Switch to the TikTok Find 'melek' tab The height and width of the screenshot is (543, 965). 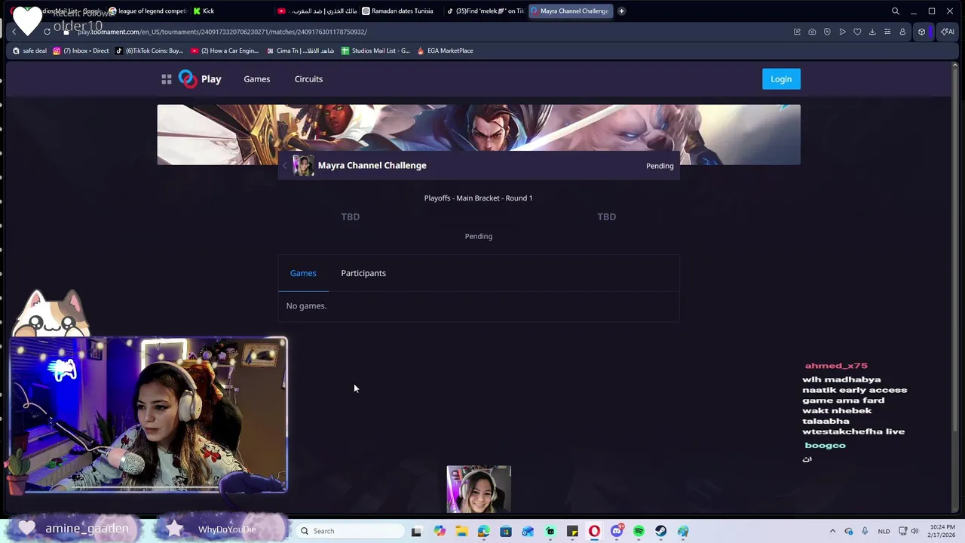point(485,11)
